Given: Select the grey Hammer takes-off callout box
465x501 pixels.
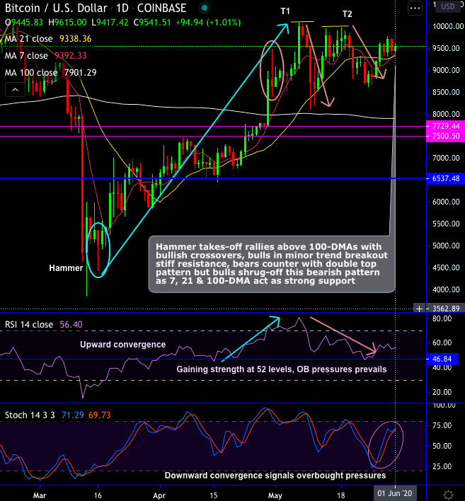Looking at the screenshot, I should (x=272, y=264).
